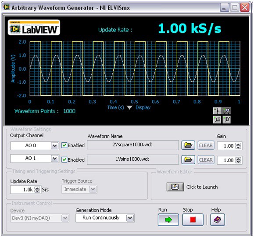The width and height of the screenshot is (254, 237).
Task: Click the 'Click to Launch' text
Action: [x=202, y=187]
